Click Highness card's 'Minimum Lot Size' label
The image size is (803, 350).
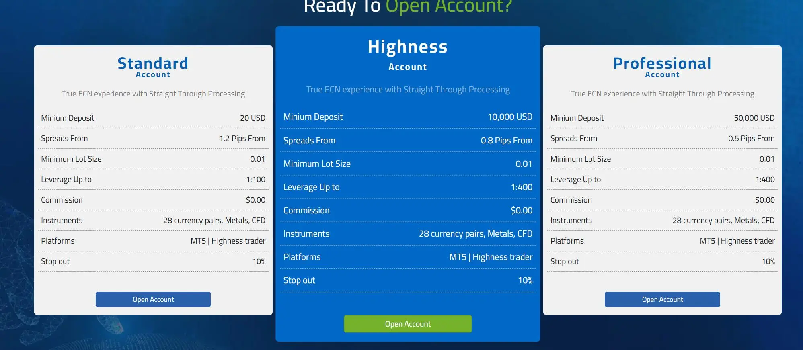[x=317, y=164]
